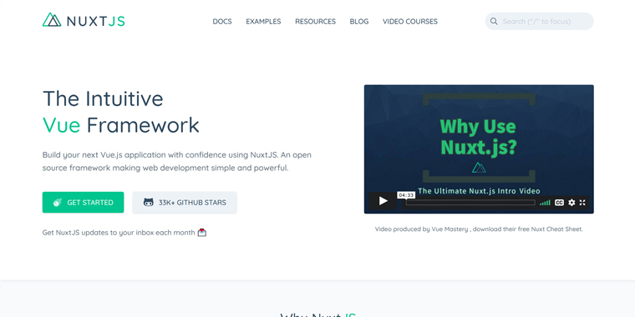Click the search magnifier icon
The image size is (635, 317).
[494, 21]
